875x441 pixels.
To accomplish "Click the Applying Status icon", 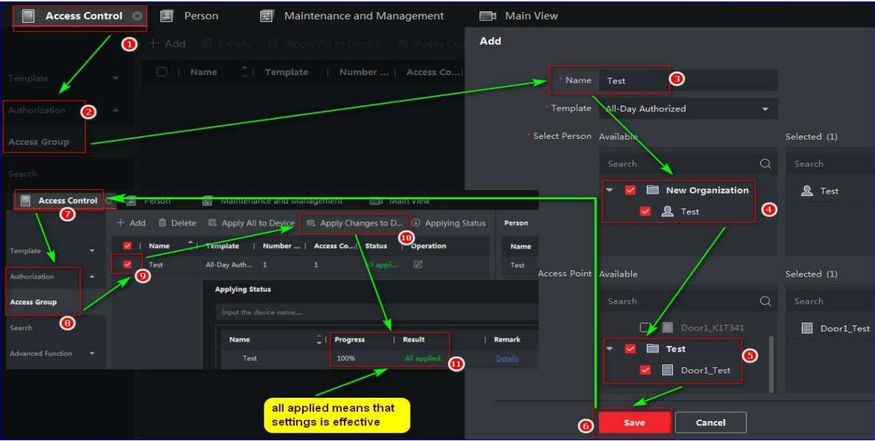I will point(416,223).
